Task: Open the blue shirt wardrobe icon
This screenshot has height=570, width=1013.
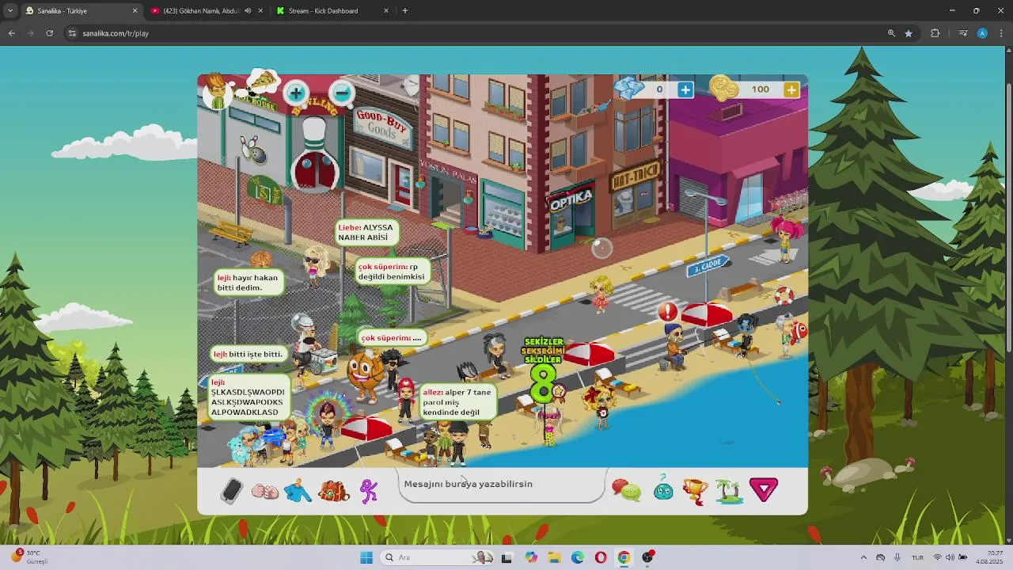Action: click(x=298, y=492)
